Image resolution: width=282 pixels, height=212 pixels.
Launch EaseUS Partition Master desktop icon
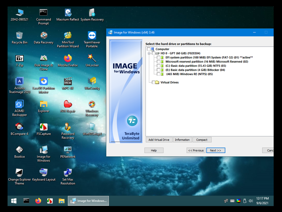click(x=43, y=85)
